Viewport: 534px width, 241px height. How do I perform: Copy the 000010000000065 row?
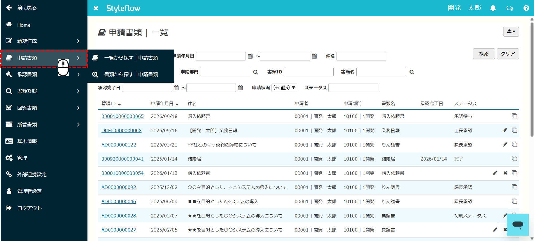coord(515,116)
